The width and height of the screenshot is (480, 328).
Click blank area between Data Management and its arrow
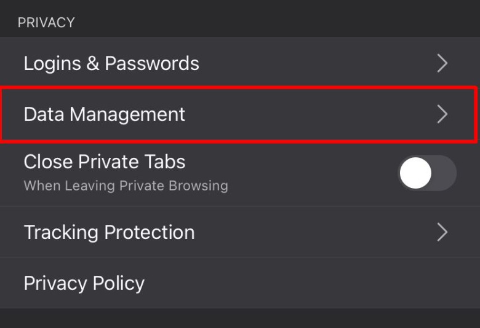[x=308, y=114]
